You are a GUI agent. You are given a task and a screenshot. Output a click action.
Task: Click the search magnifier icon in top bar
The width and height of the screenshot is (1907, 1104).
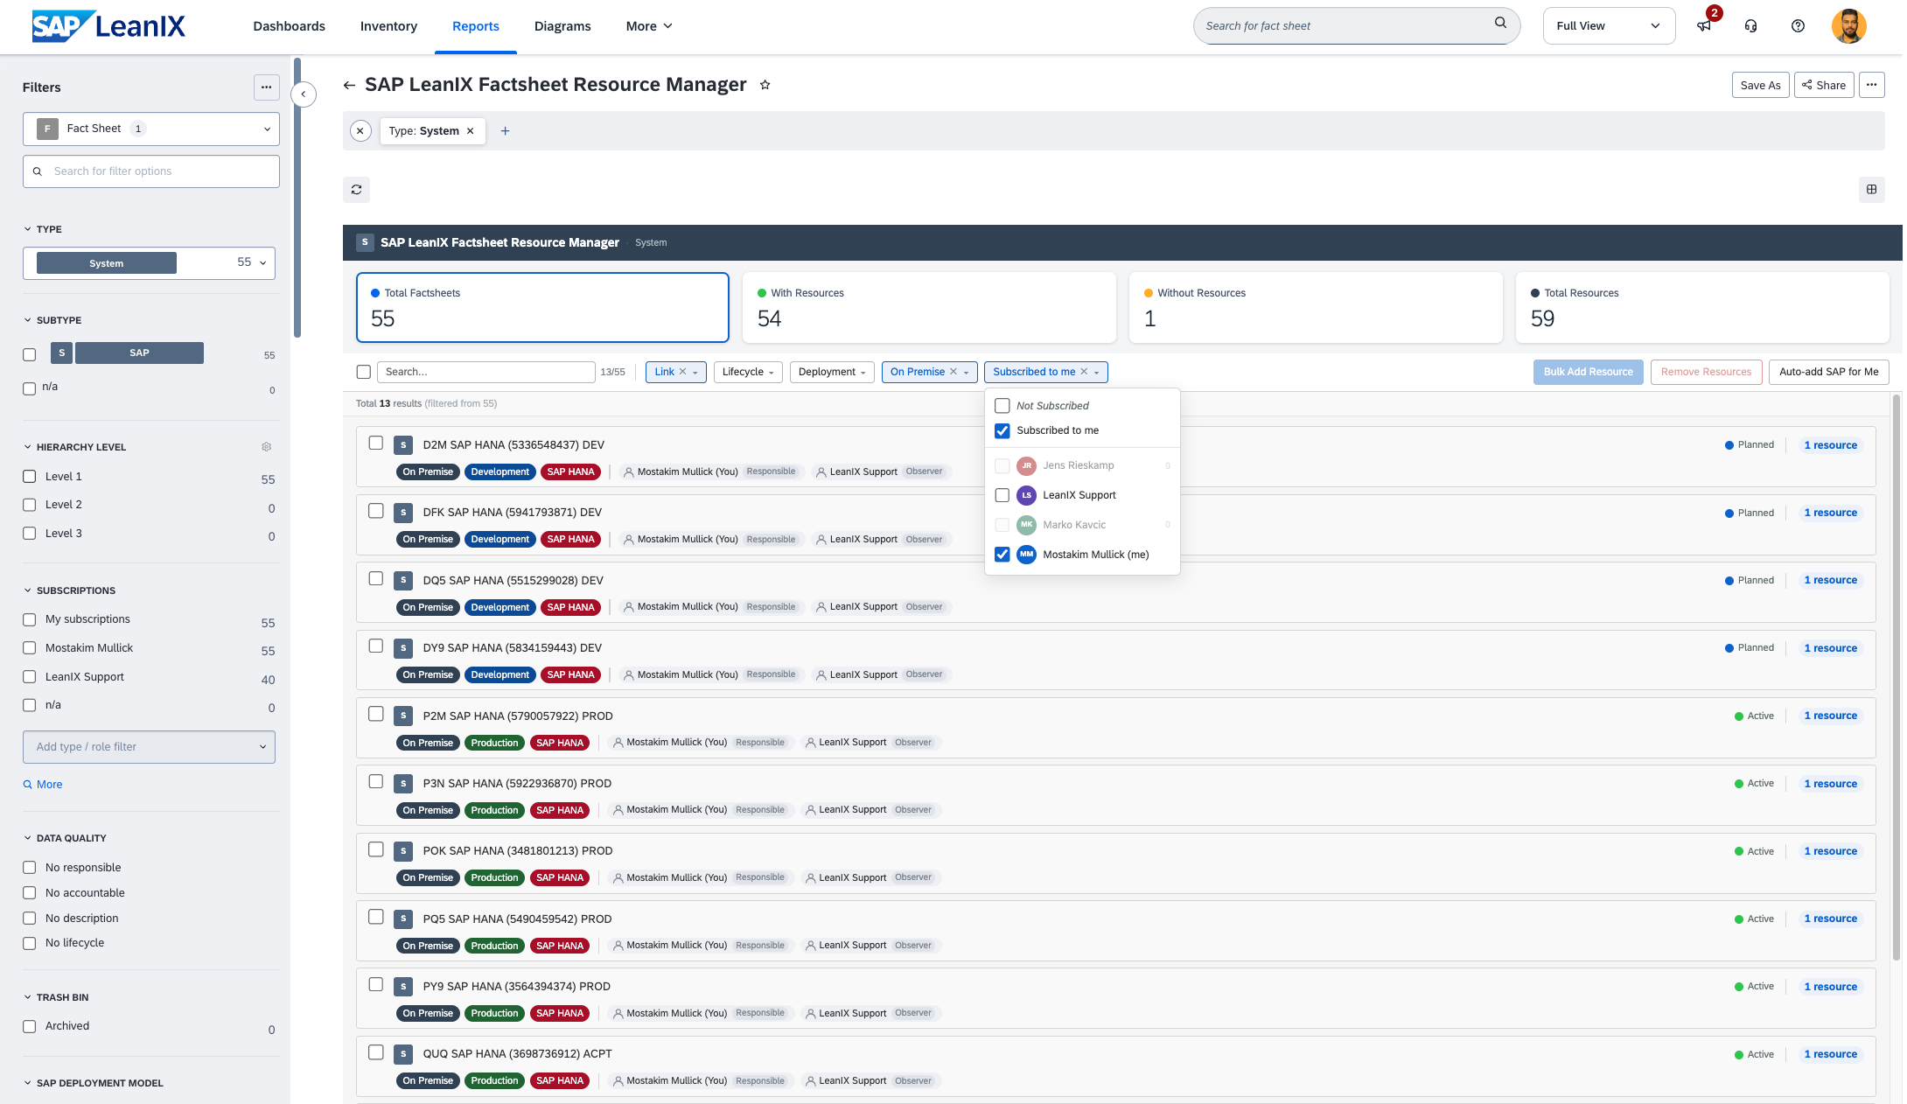[x=1500, y=23]
